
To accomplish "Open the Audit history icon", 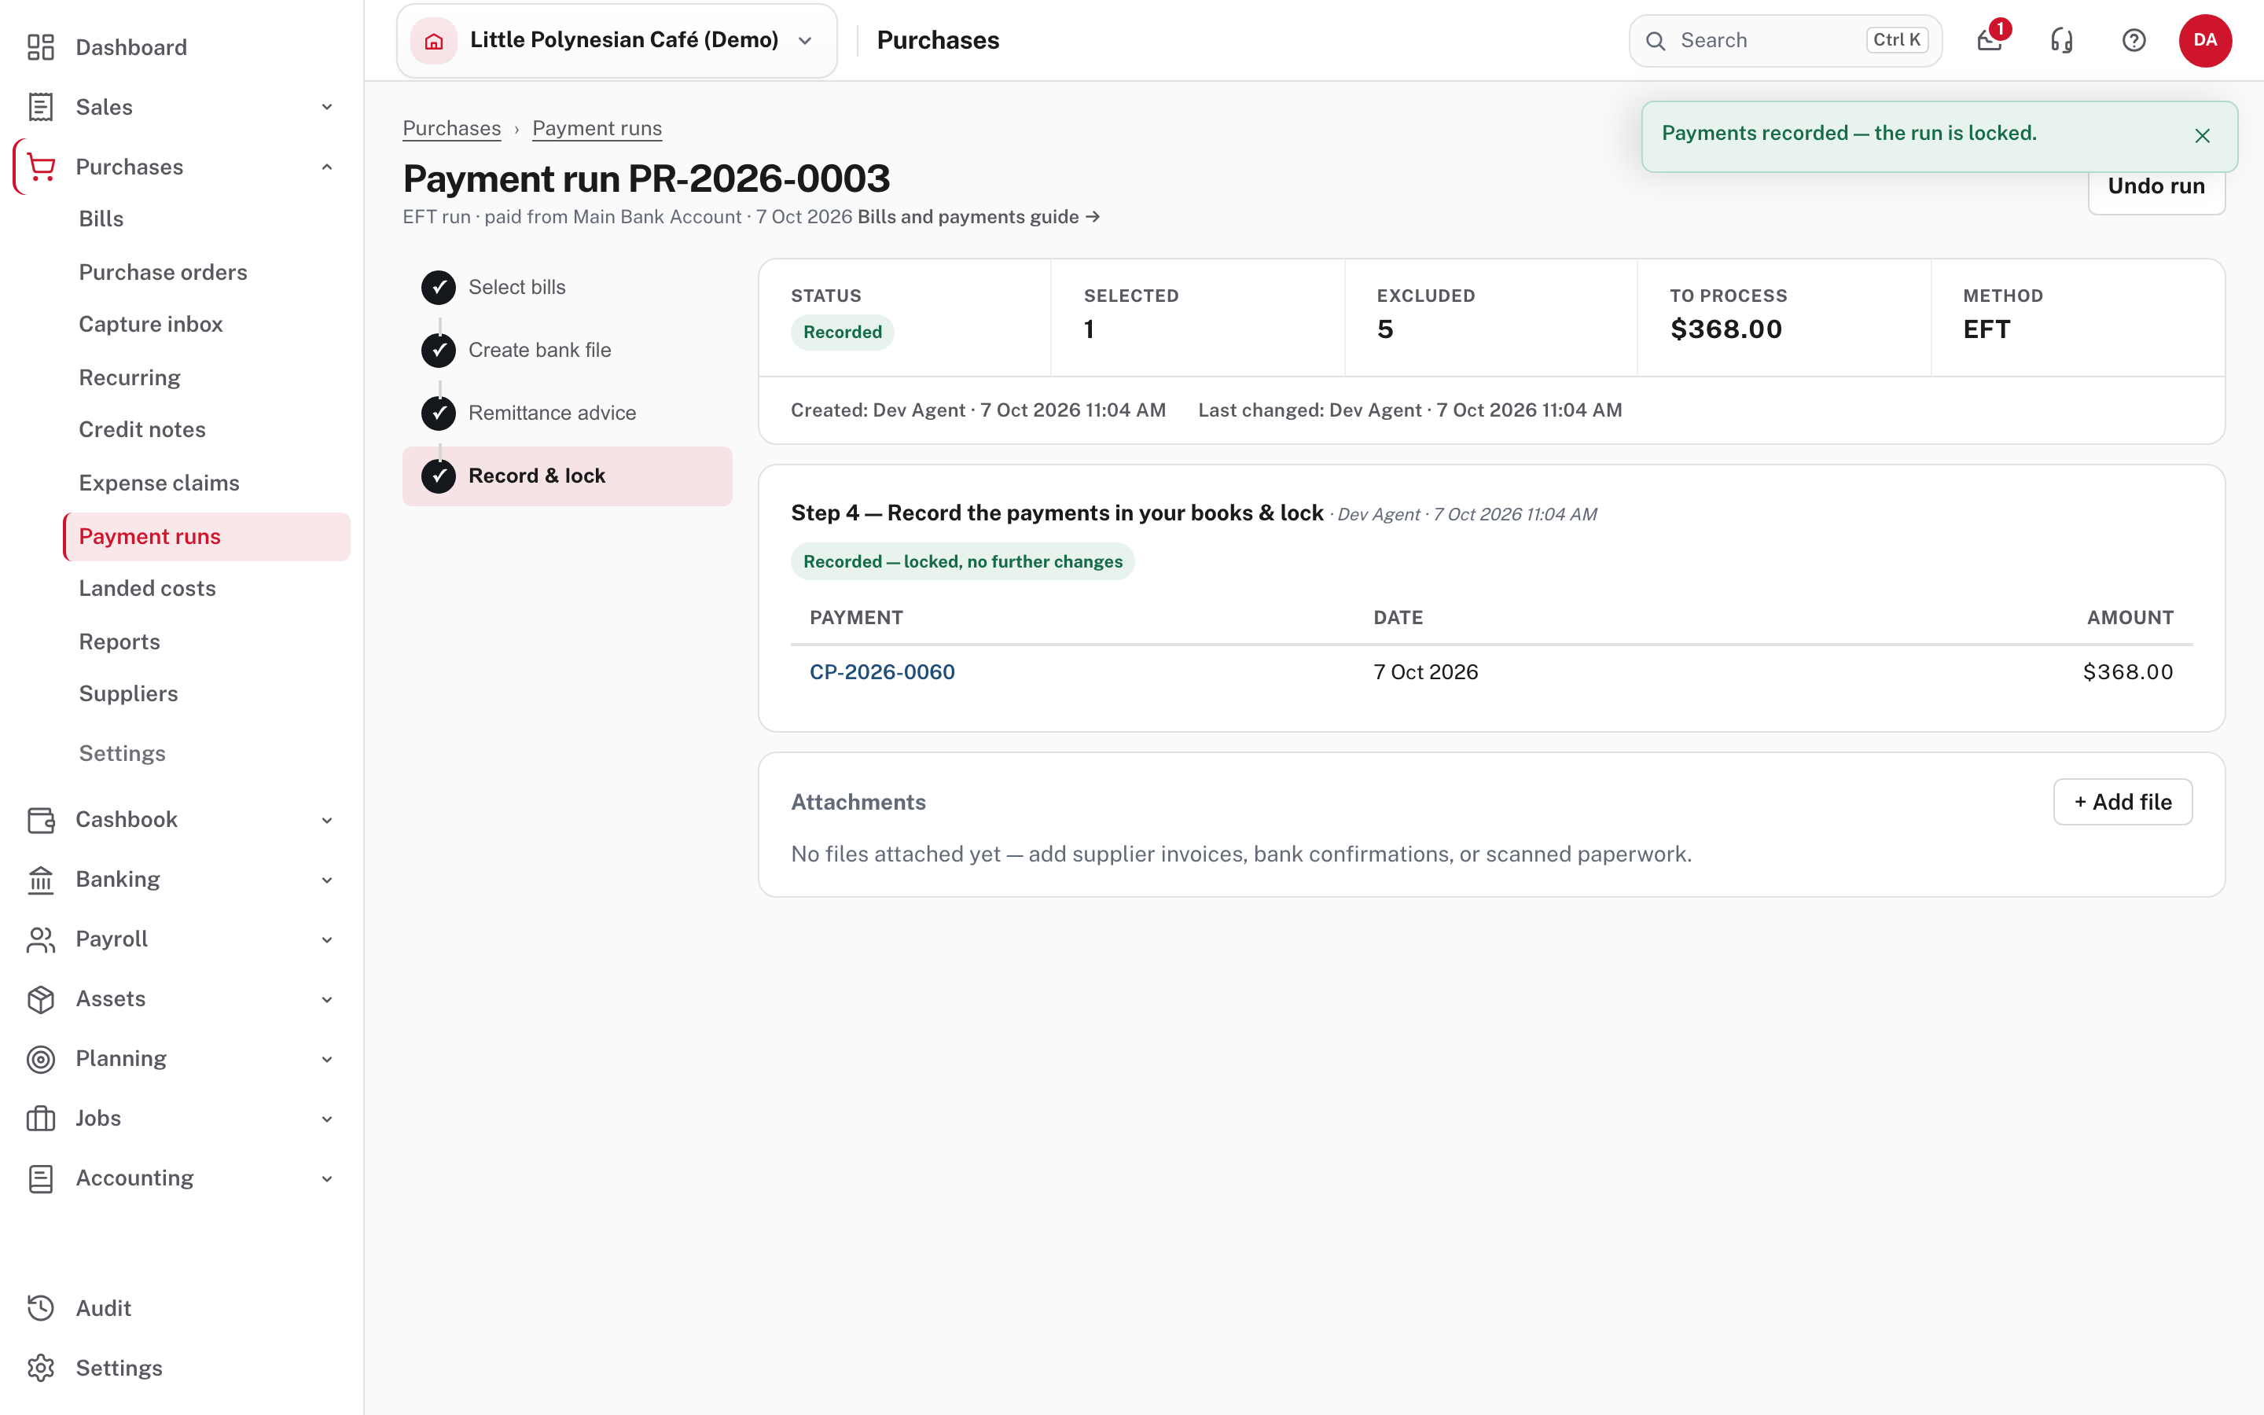I will 40,1308.
